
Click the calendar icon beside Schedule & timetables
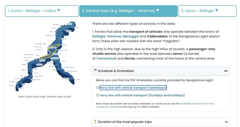pyautogui.click(x=95, y=71)
